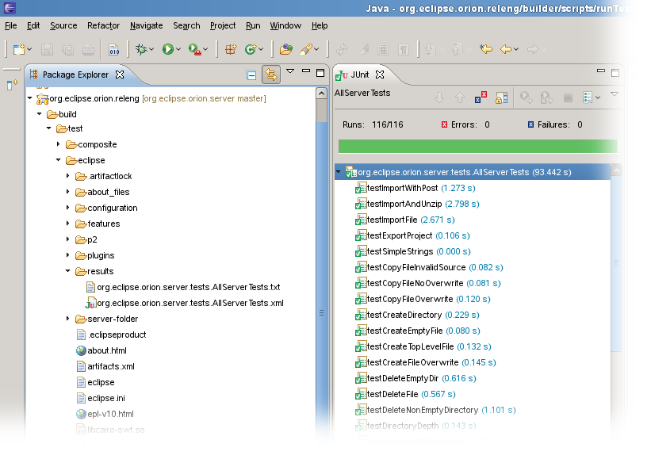Select the testCreateDirectory test result
This screenshot has height=459, width=651.
pyautogui.click(x=417, y=315)
